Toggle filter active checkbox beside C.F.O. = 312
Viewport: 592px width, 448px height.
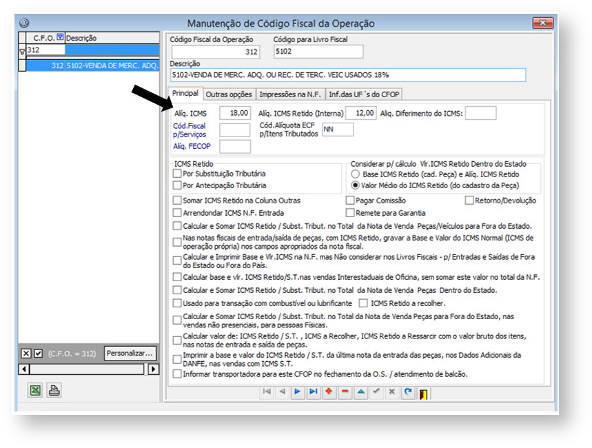pyautogui.click(x=38, y=354)
